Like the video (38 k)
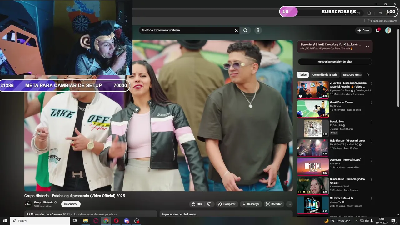This screenshot has width=400, height=225. 197,204
